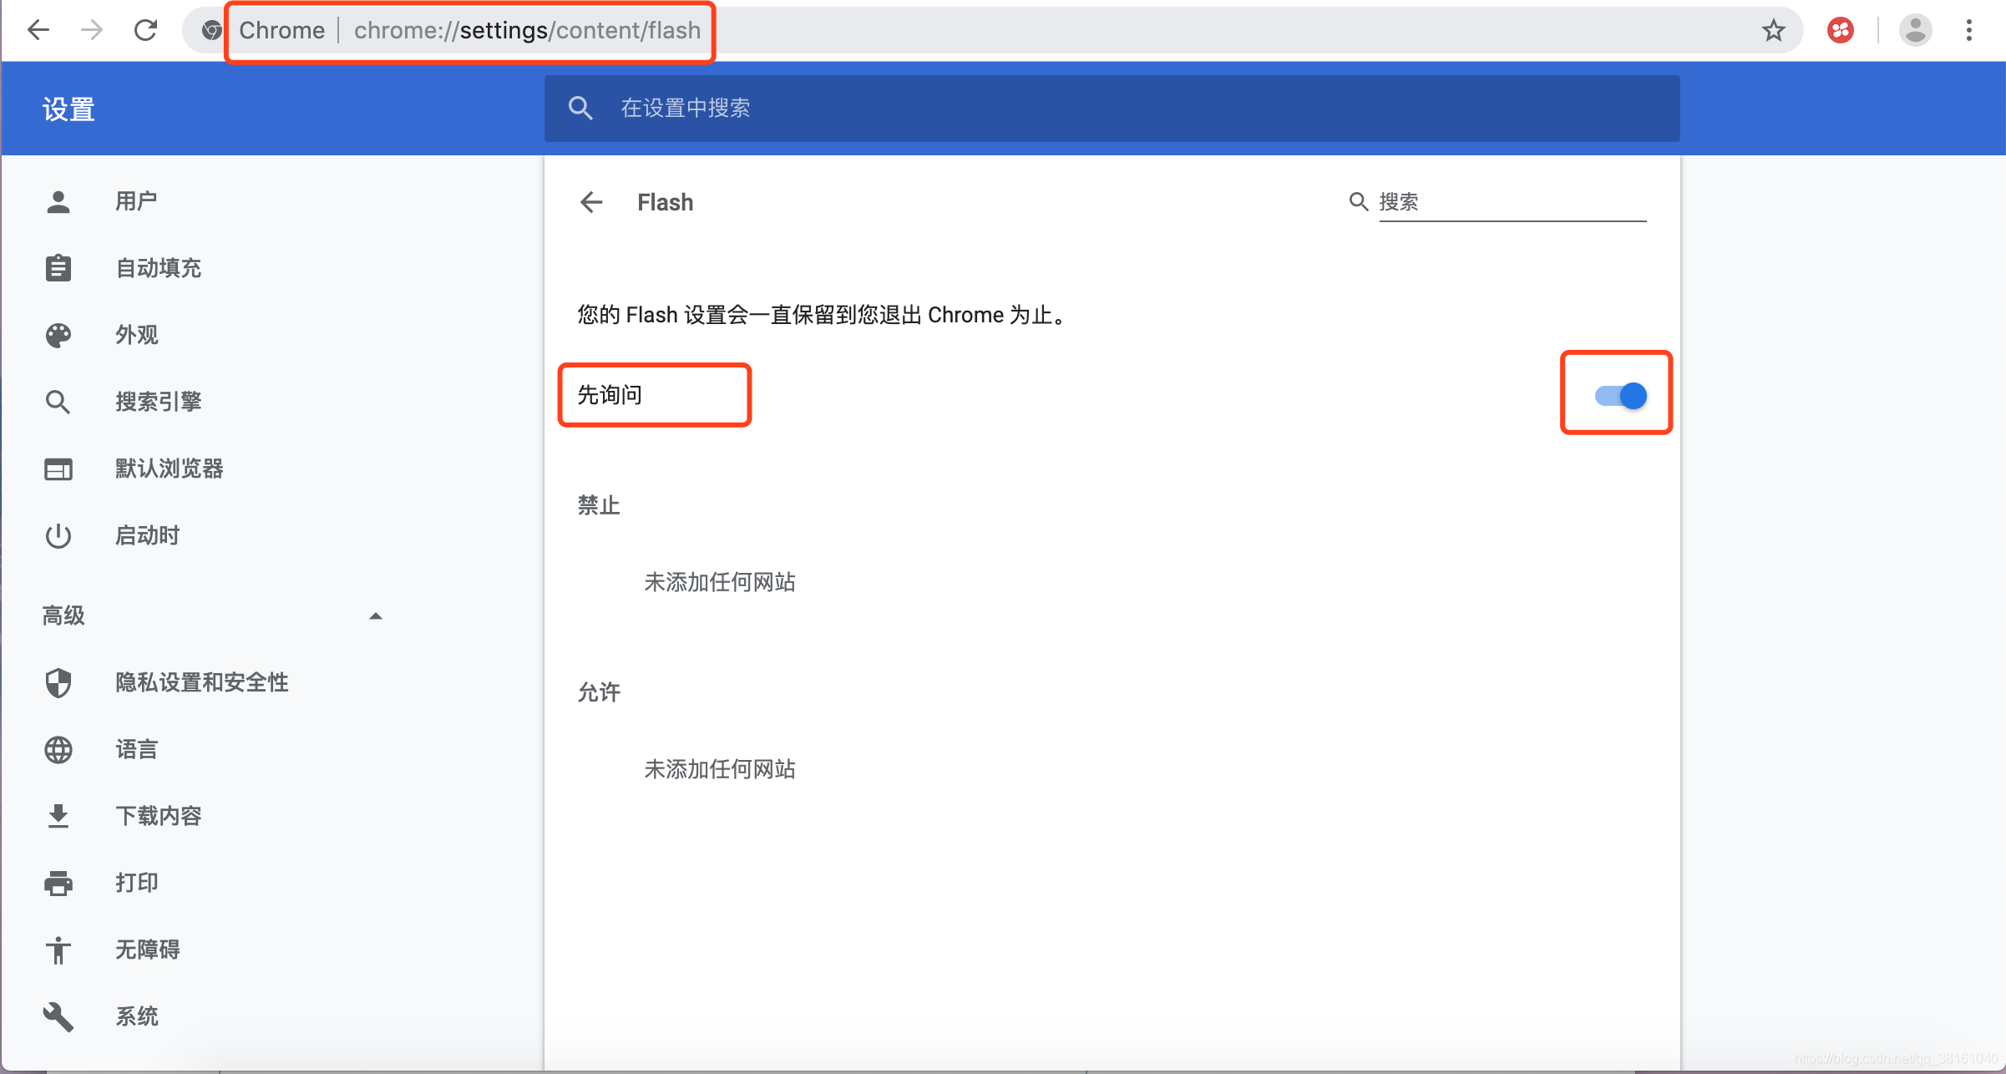The height and width of the screenshot is (1074, 2006).
Task: Click the browser window icon for 默认浏览器
Action: [58, 469]
